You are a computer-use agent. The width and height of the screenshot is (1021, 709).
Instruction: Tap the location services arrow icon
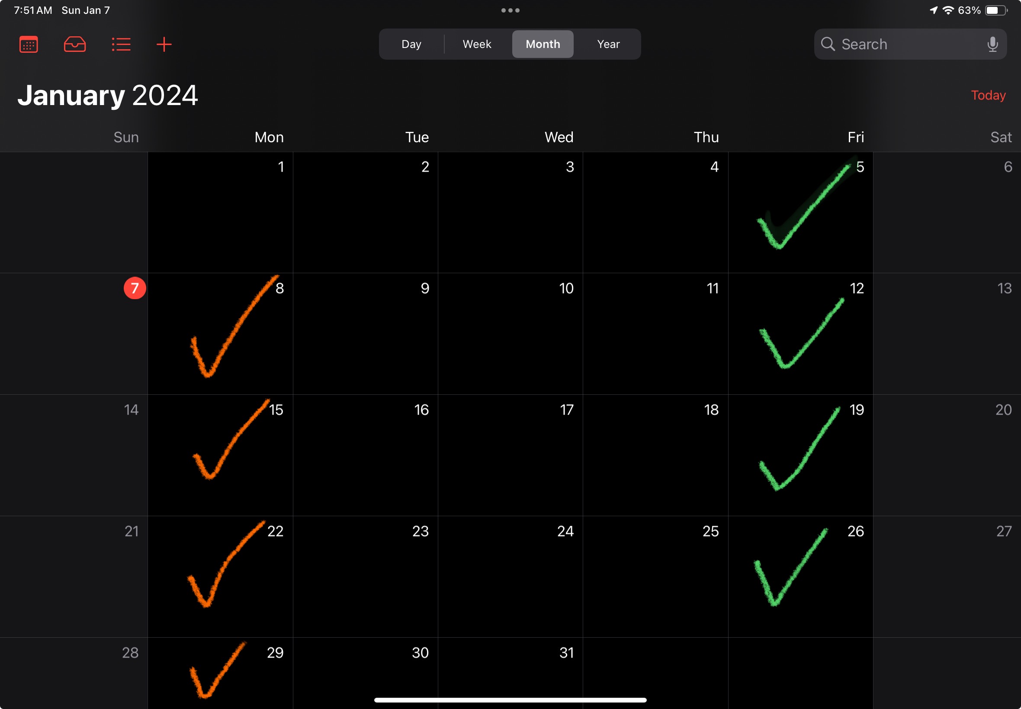(934, 10)
